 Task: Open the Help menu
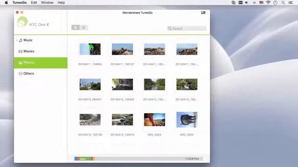pos(61,3)
